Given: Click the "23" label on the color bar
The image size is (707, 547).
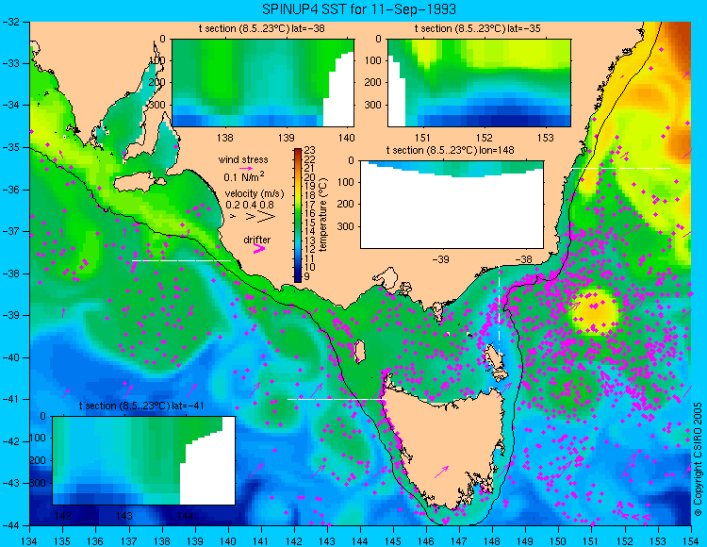Looking at the screenshot, I should (310, 150).
